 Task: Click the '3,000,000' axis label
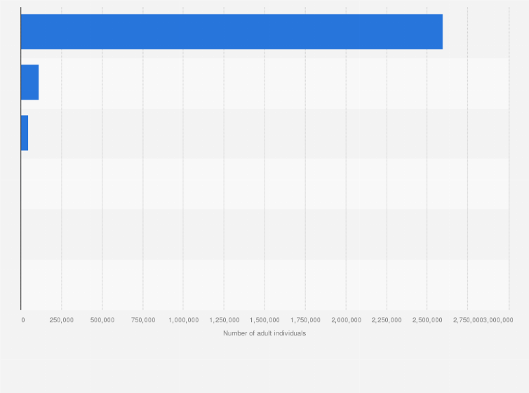[x=498, y=320]
